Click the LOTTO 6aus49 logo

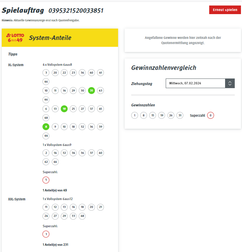click(15, 38)
